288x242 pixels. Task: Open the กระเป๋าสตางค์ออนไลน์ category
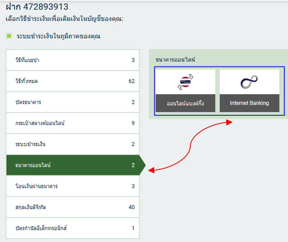coord(73,123)
